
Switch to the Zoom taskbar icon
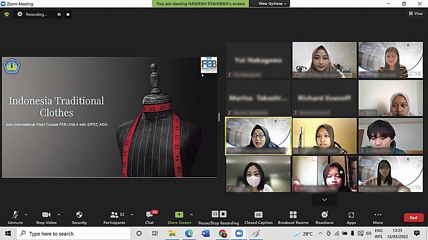[239, 233]
